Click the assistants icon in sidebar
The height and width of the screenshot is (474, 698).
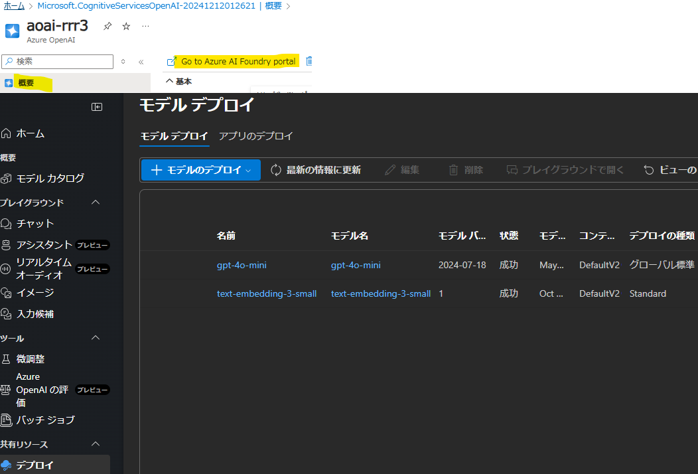click(x=6, y=245)
